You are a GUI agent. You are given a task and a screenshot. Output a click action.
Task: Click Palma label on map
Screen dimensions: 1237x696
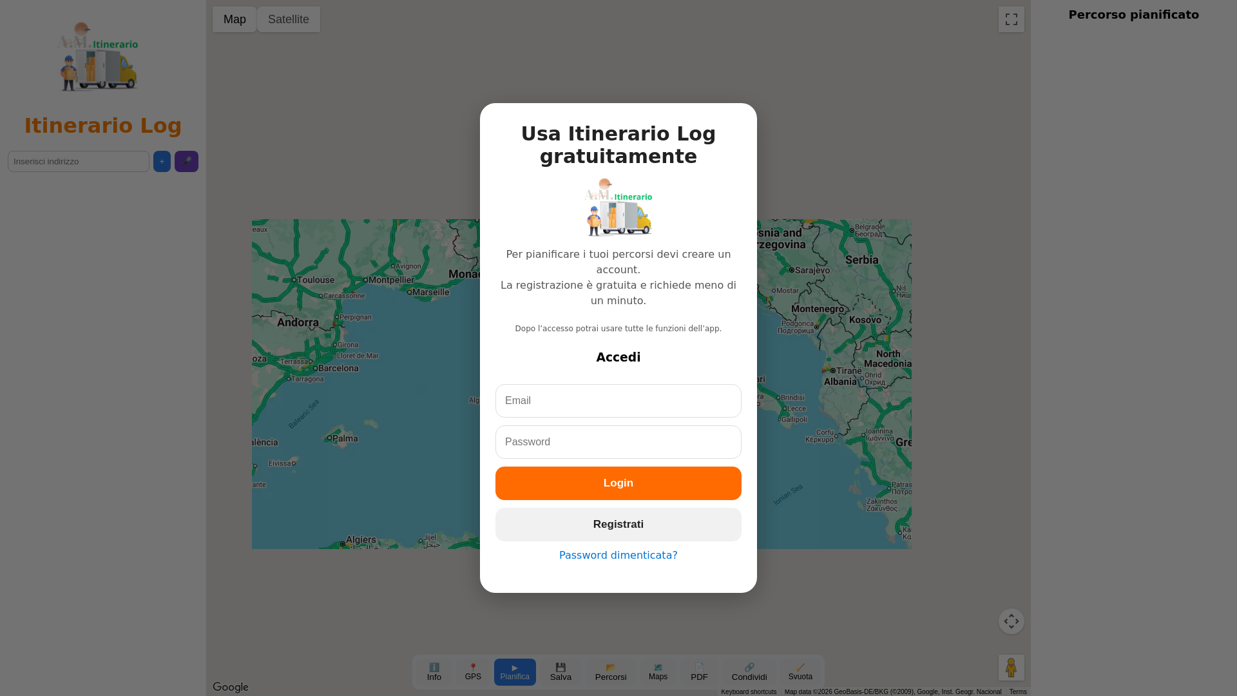(x=345, y=438)
